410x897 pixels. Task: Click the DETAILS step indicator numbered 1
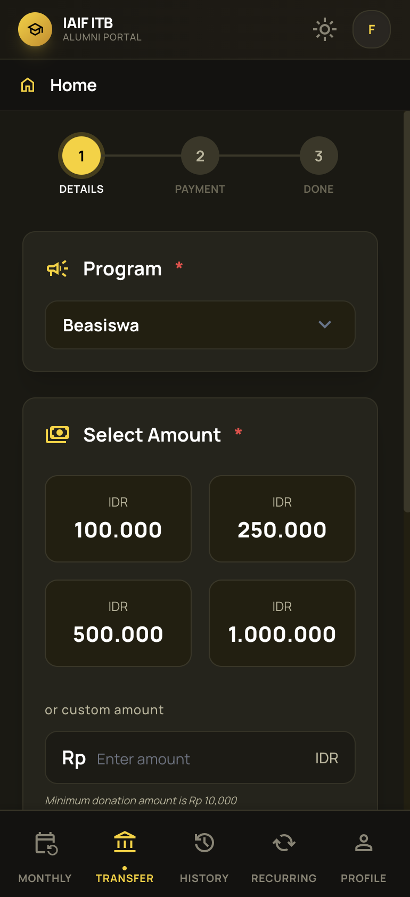coord(81,156)
